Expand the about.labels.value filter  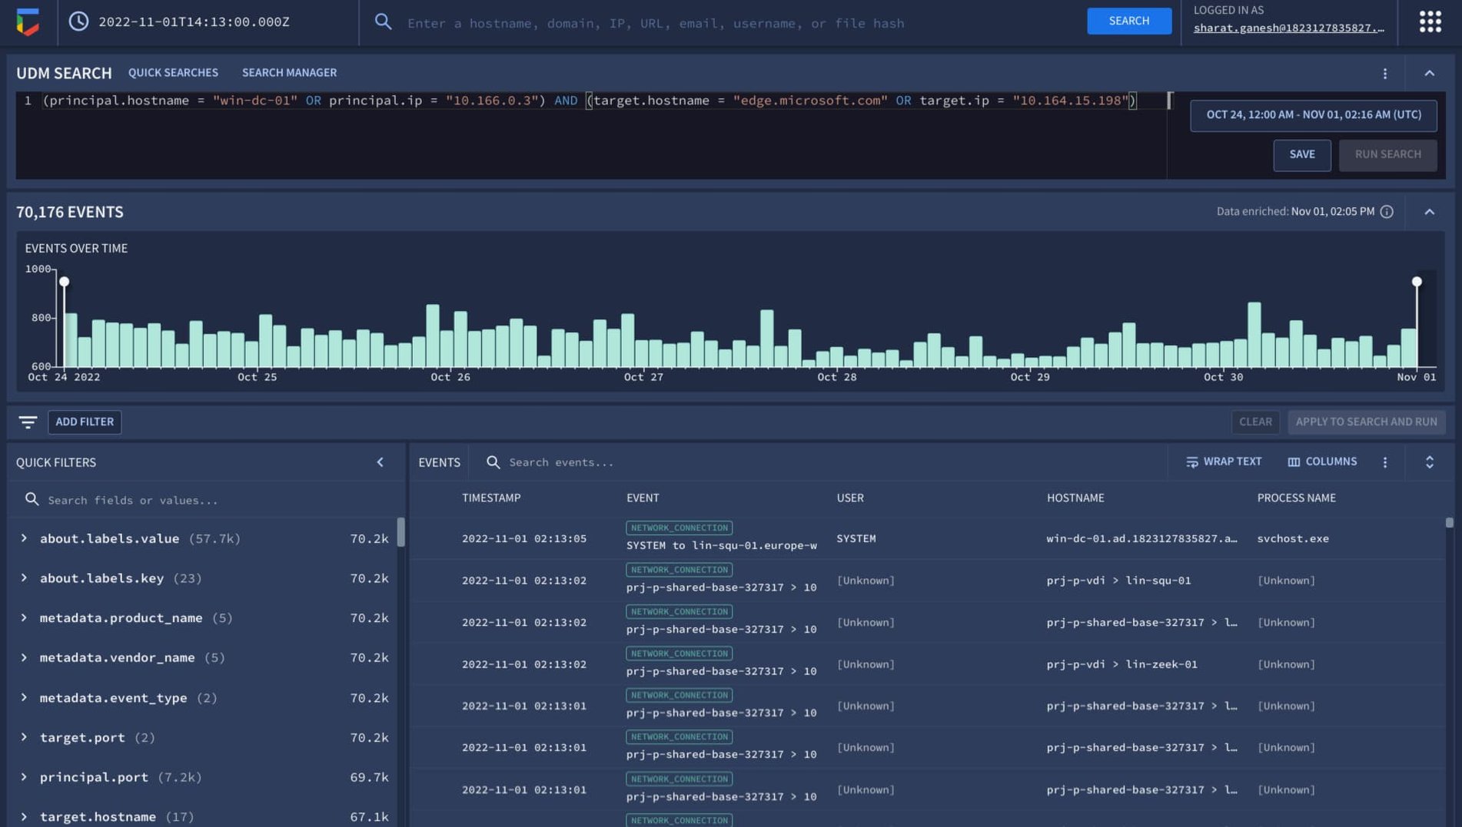click(24, 538)
